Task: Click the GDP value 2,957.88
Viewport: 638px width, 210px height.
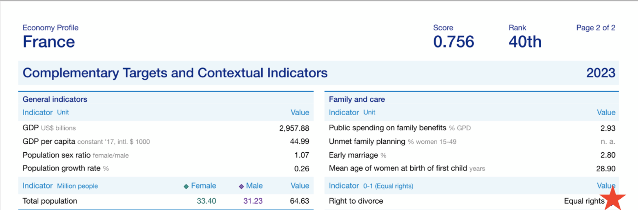Action: (294, 128)
